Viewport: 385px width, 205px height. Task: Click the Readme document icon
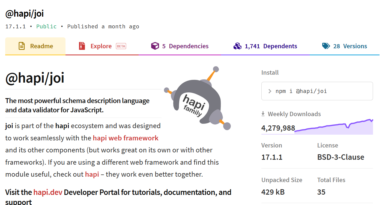click(22, 46)
